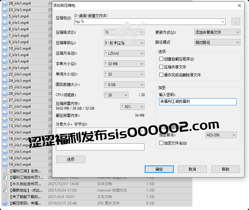Expand the 单词大小 dropdown
The height and width of the screenshot is (210, 249).
pos(124,74)
